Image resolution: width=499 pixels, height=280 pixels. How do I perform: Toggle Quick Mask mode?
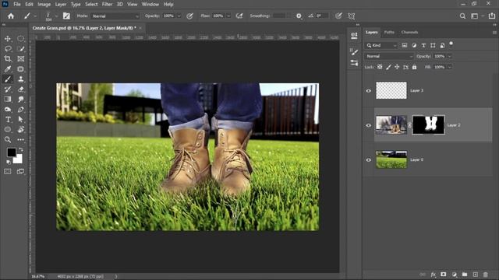tap(8, 171)
